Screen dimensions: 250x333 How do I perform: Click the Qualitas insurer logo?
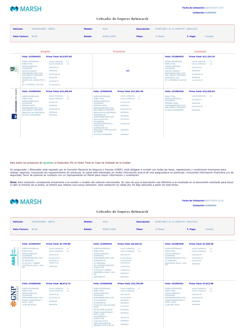point(14,69)
